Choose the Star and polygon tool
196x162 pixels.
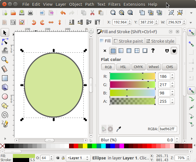click(x=5, y=106)
